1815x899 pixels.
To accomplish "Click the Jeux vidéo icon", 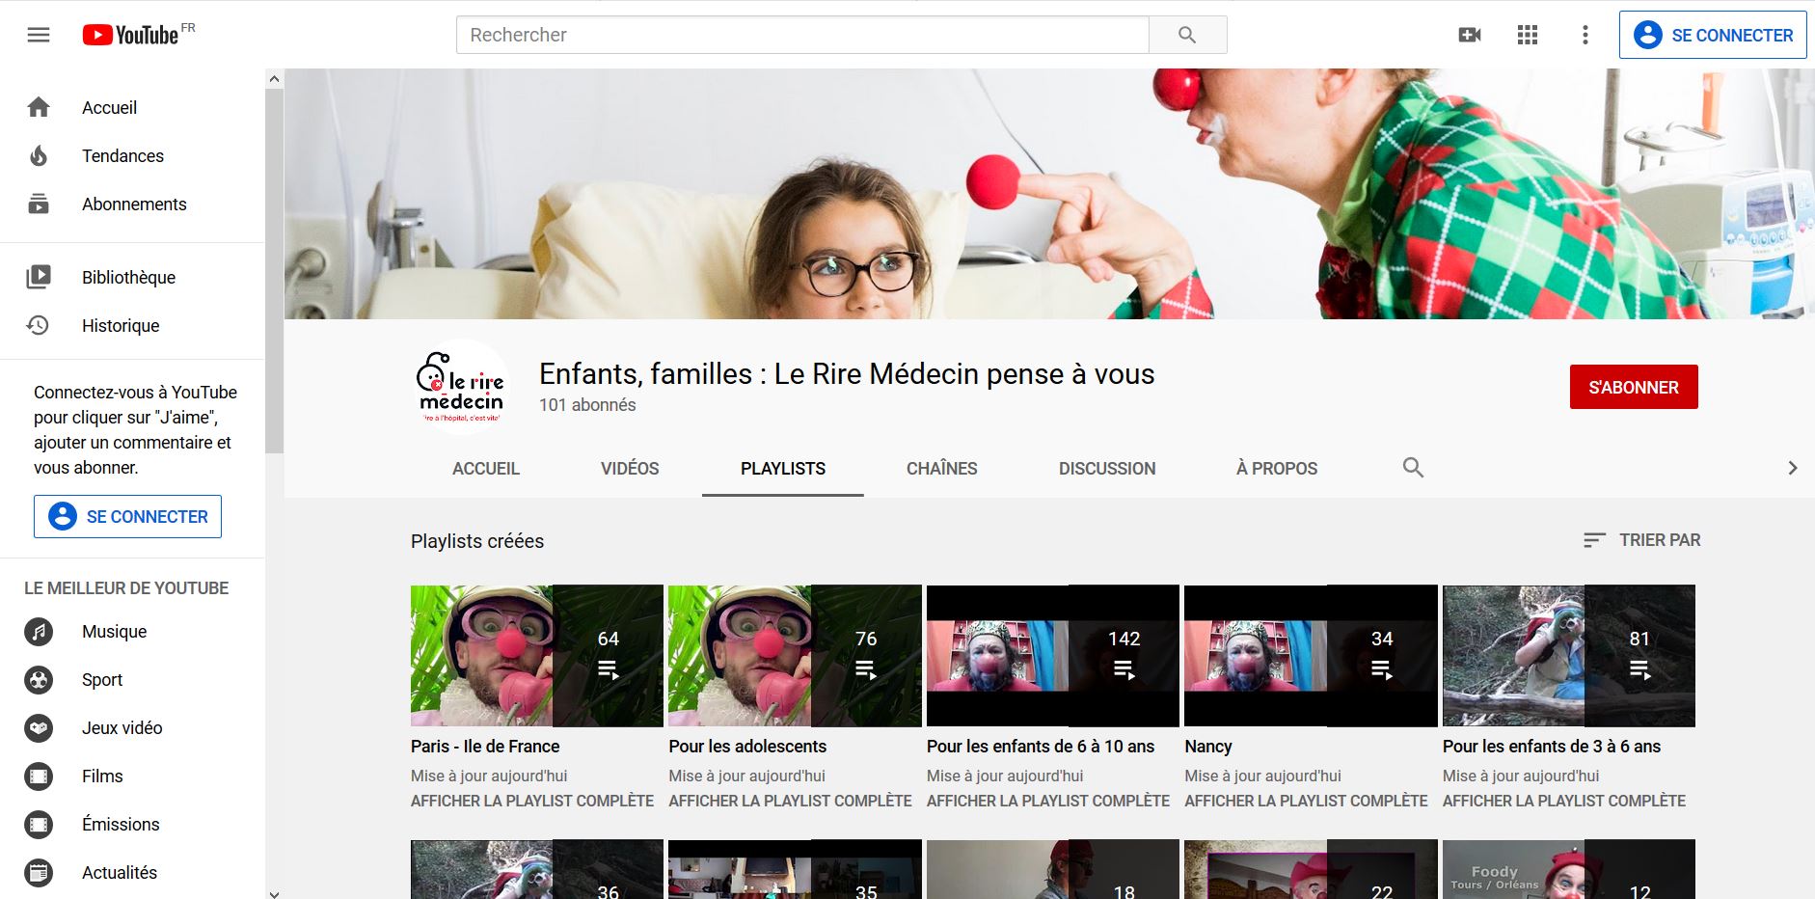I will [39, 728].
